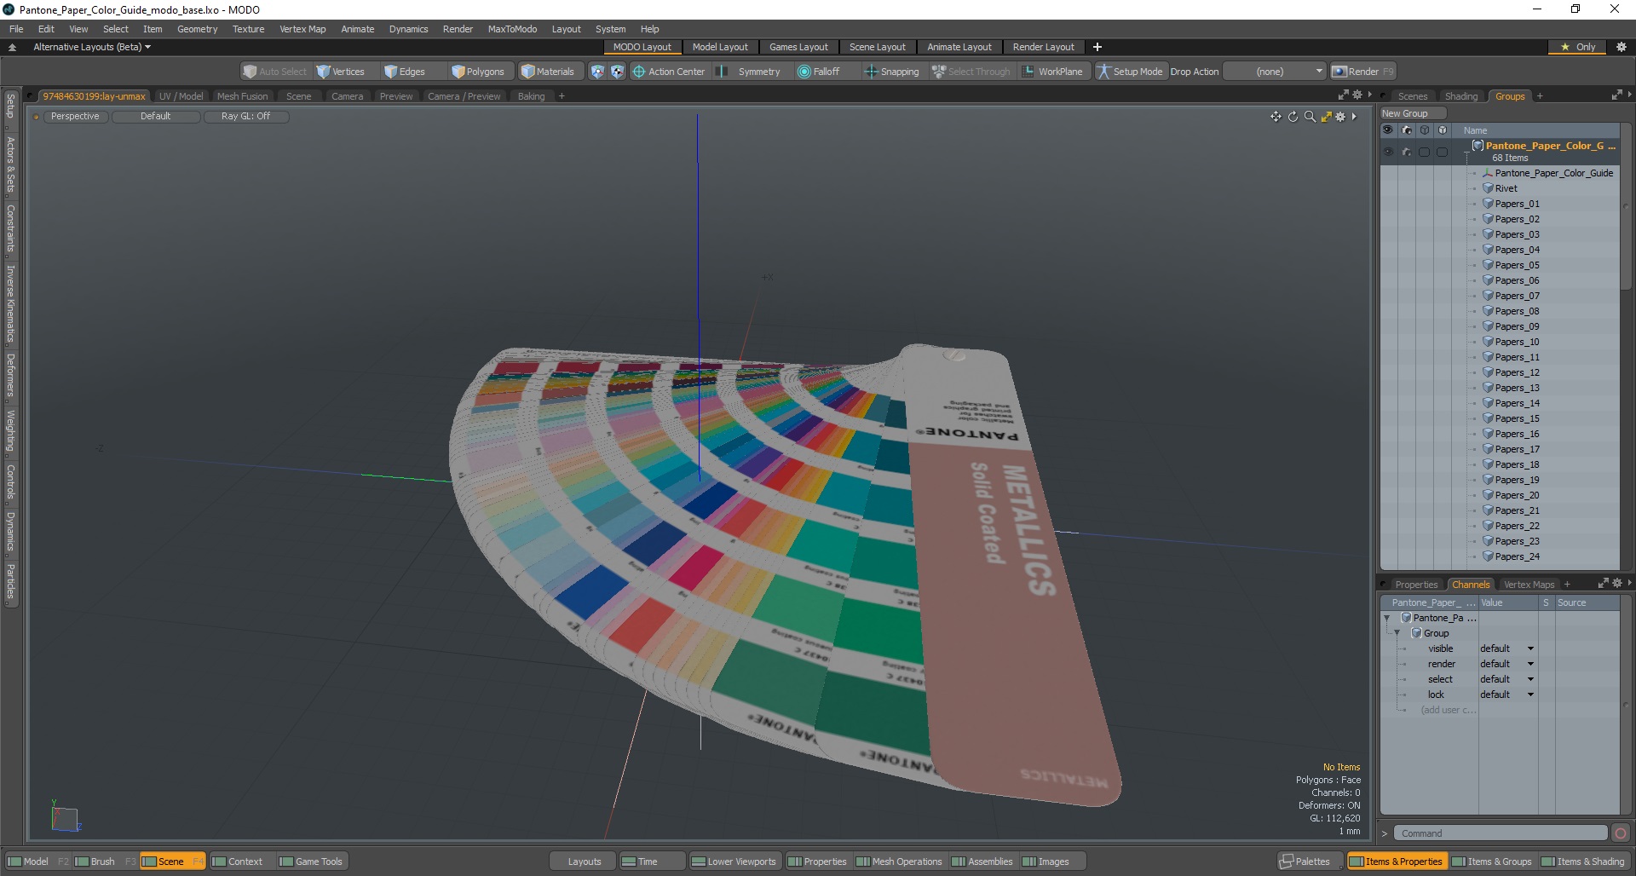Click the New Group button
The height and width of the screenshot is (876, 1636).
(1413, 113)
